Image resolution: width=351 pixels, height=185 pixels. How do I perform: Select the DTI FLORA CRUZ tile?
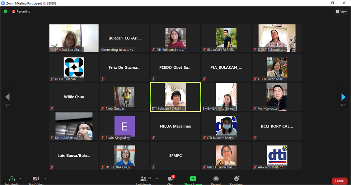point(125,156)
